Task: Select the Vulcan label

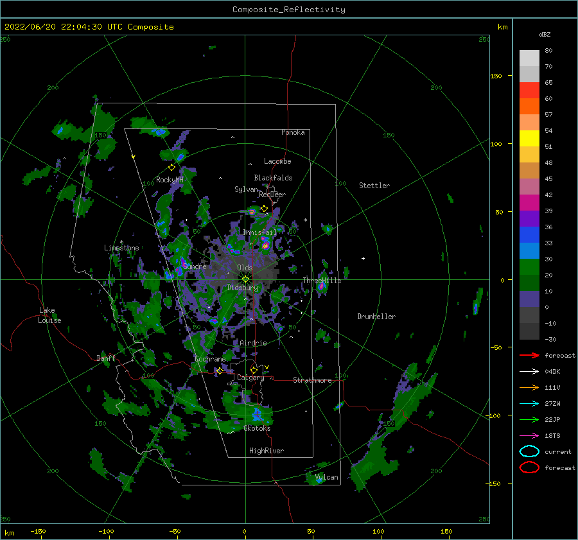Action: pos(327,477)
